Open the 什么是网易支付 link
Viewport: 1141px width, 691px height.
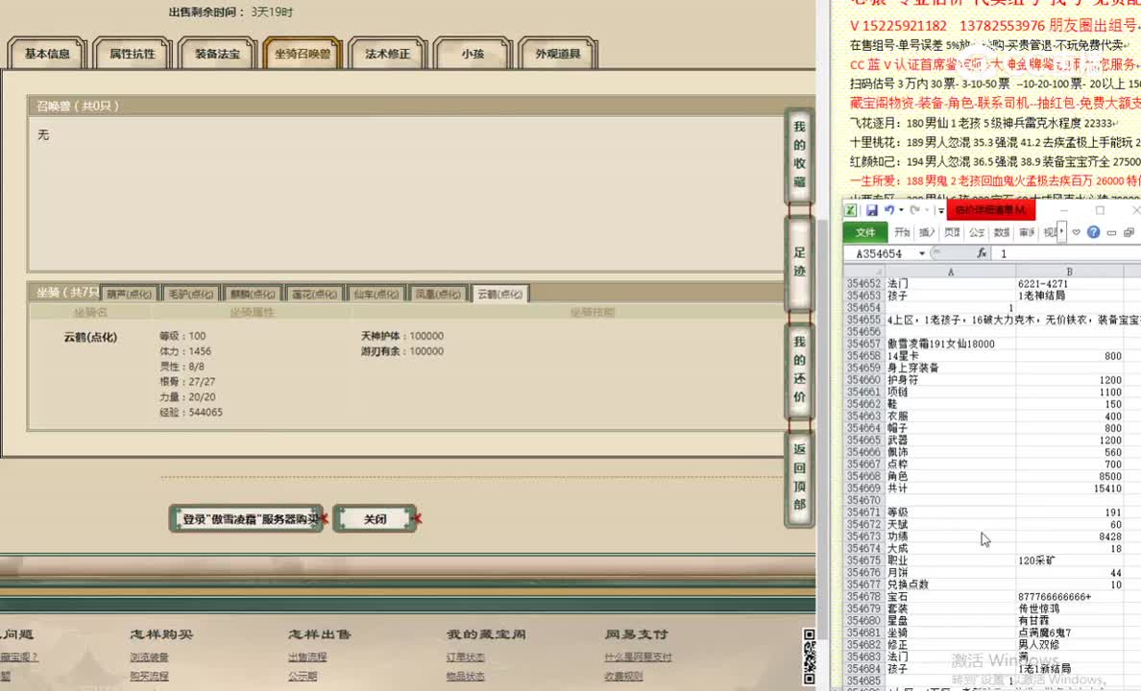638,656
